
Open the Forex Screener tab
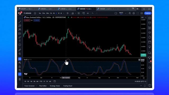tap(29, 86)
